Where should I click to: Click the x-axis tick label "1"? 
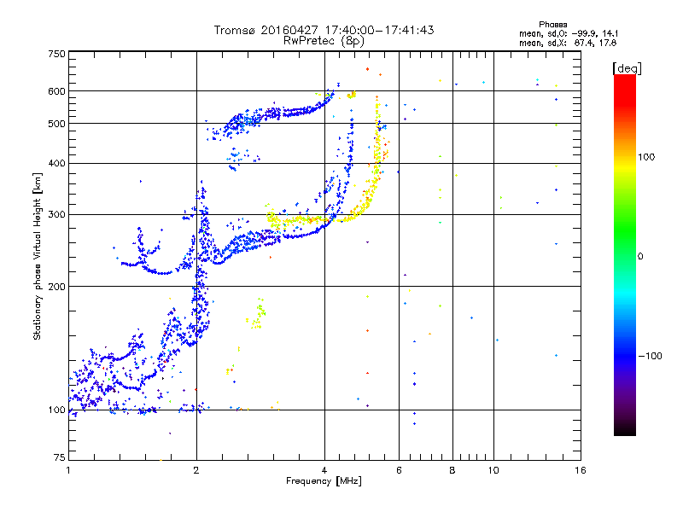point(68,470)
